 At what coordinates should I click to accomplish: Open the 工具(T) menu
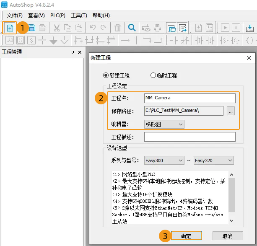click(x=79, y=16)
